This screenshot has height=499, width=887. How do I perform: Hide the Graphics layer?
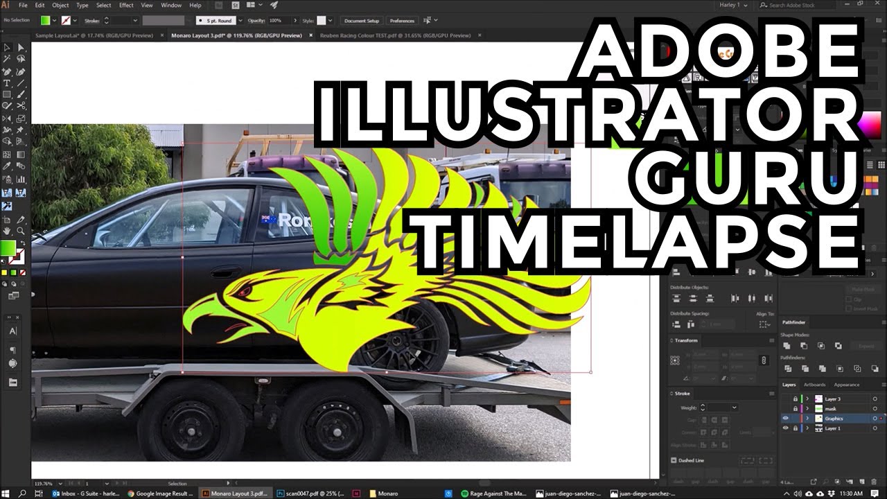click(785, 419)
